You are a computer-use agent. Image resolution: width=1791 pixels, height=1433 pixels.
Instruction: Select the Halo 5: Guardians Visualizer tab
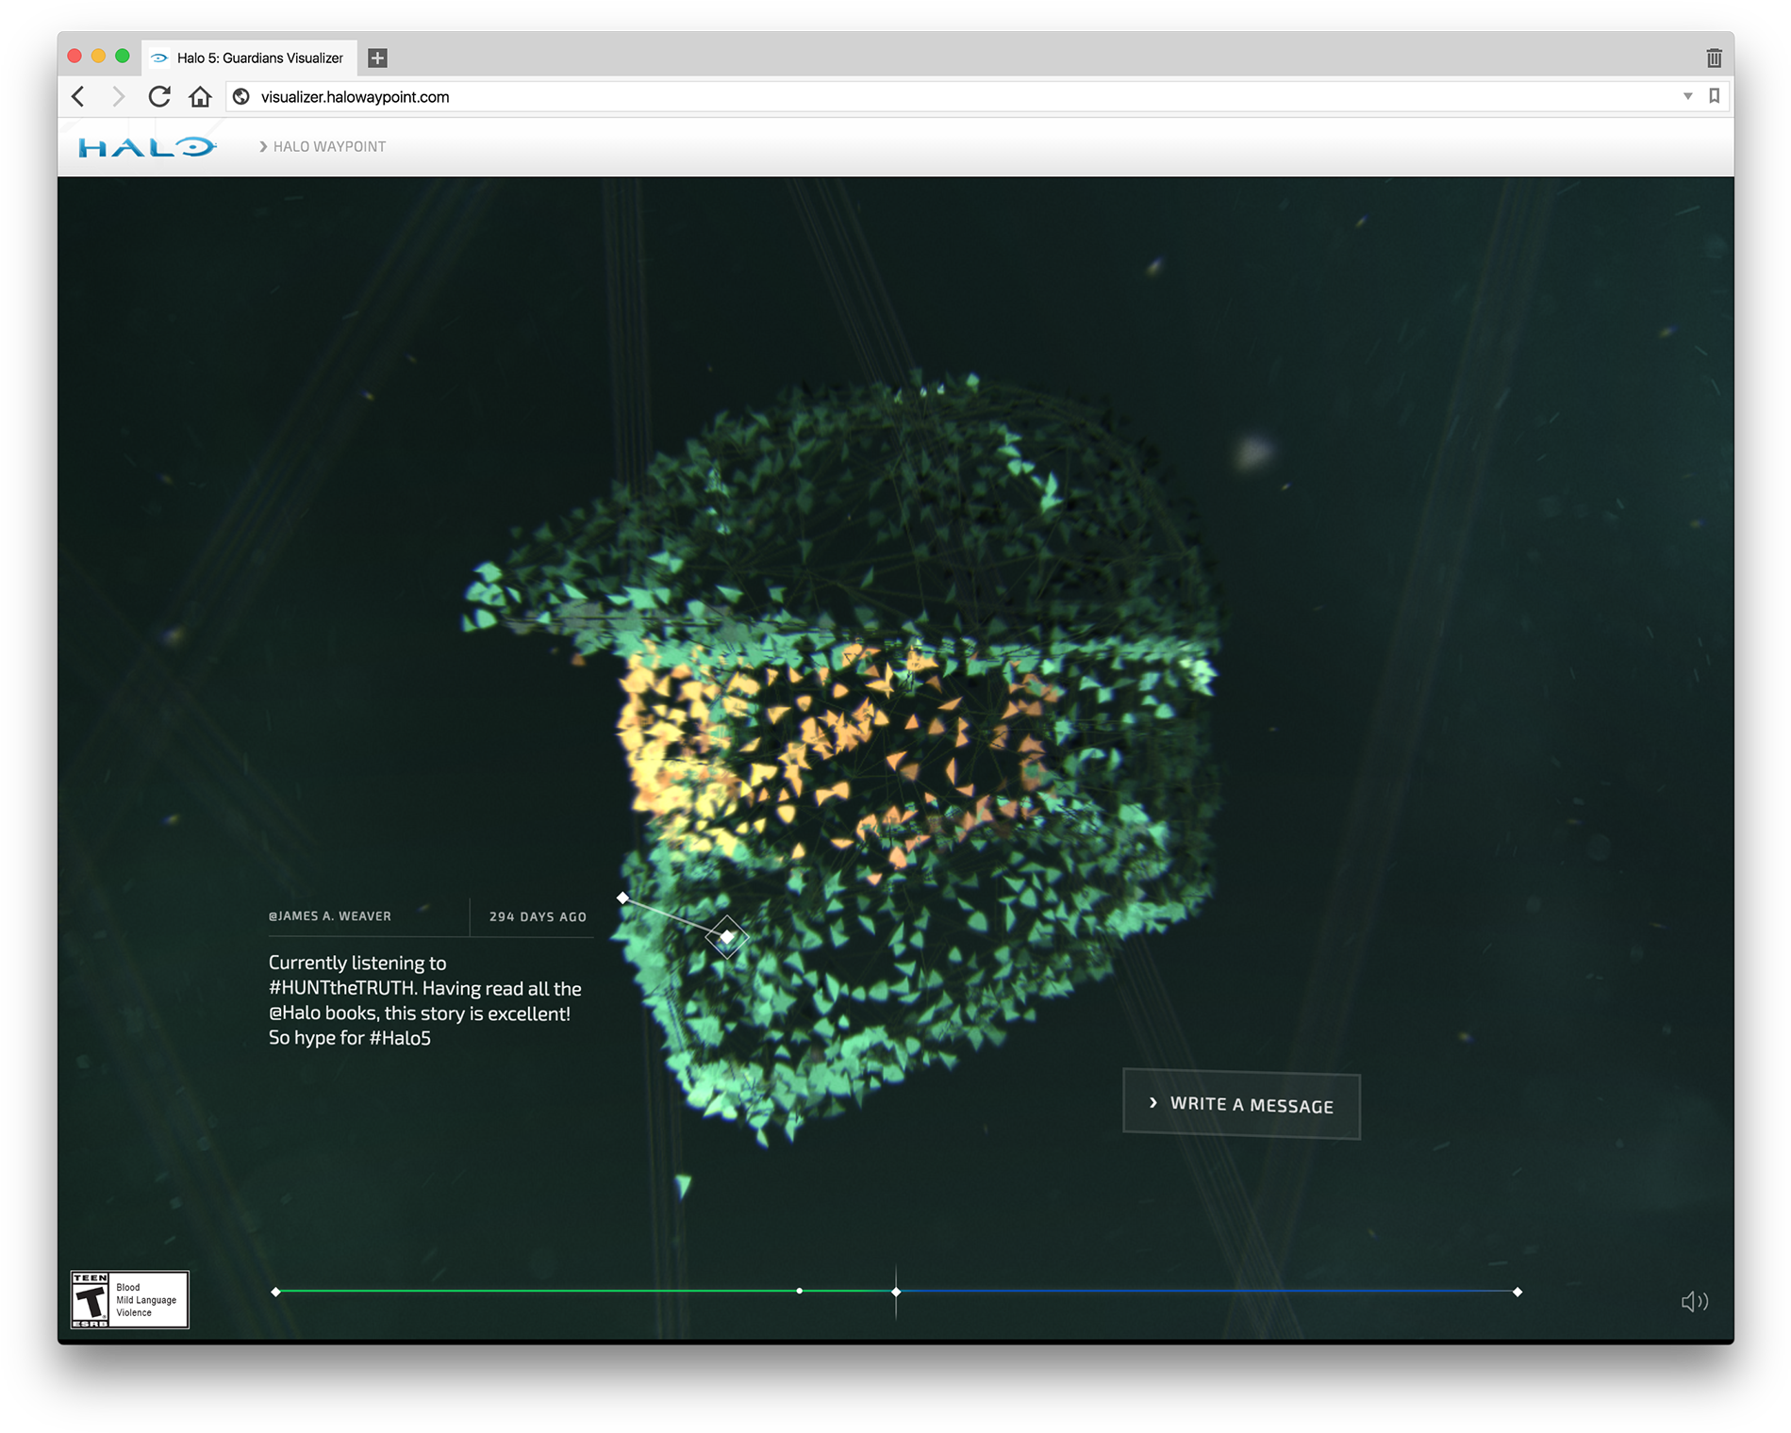coord(251,58)
